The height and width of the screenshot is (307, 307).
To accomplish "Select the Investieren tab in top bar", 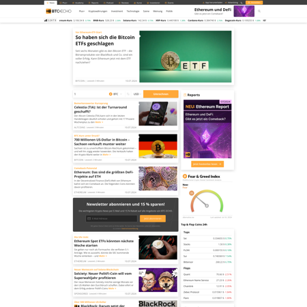I will (153, 3).
